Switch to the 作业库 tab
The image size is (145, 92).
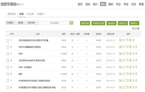point(31,14)
